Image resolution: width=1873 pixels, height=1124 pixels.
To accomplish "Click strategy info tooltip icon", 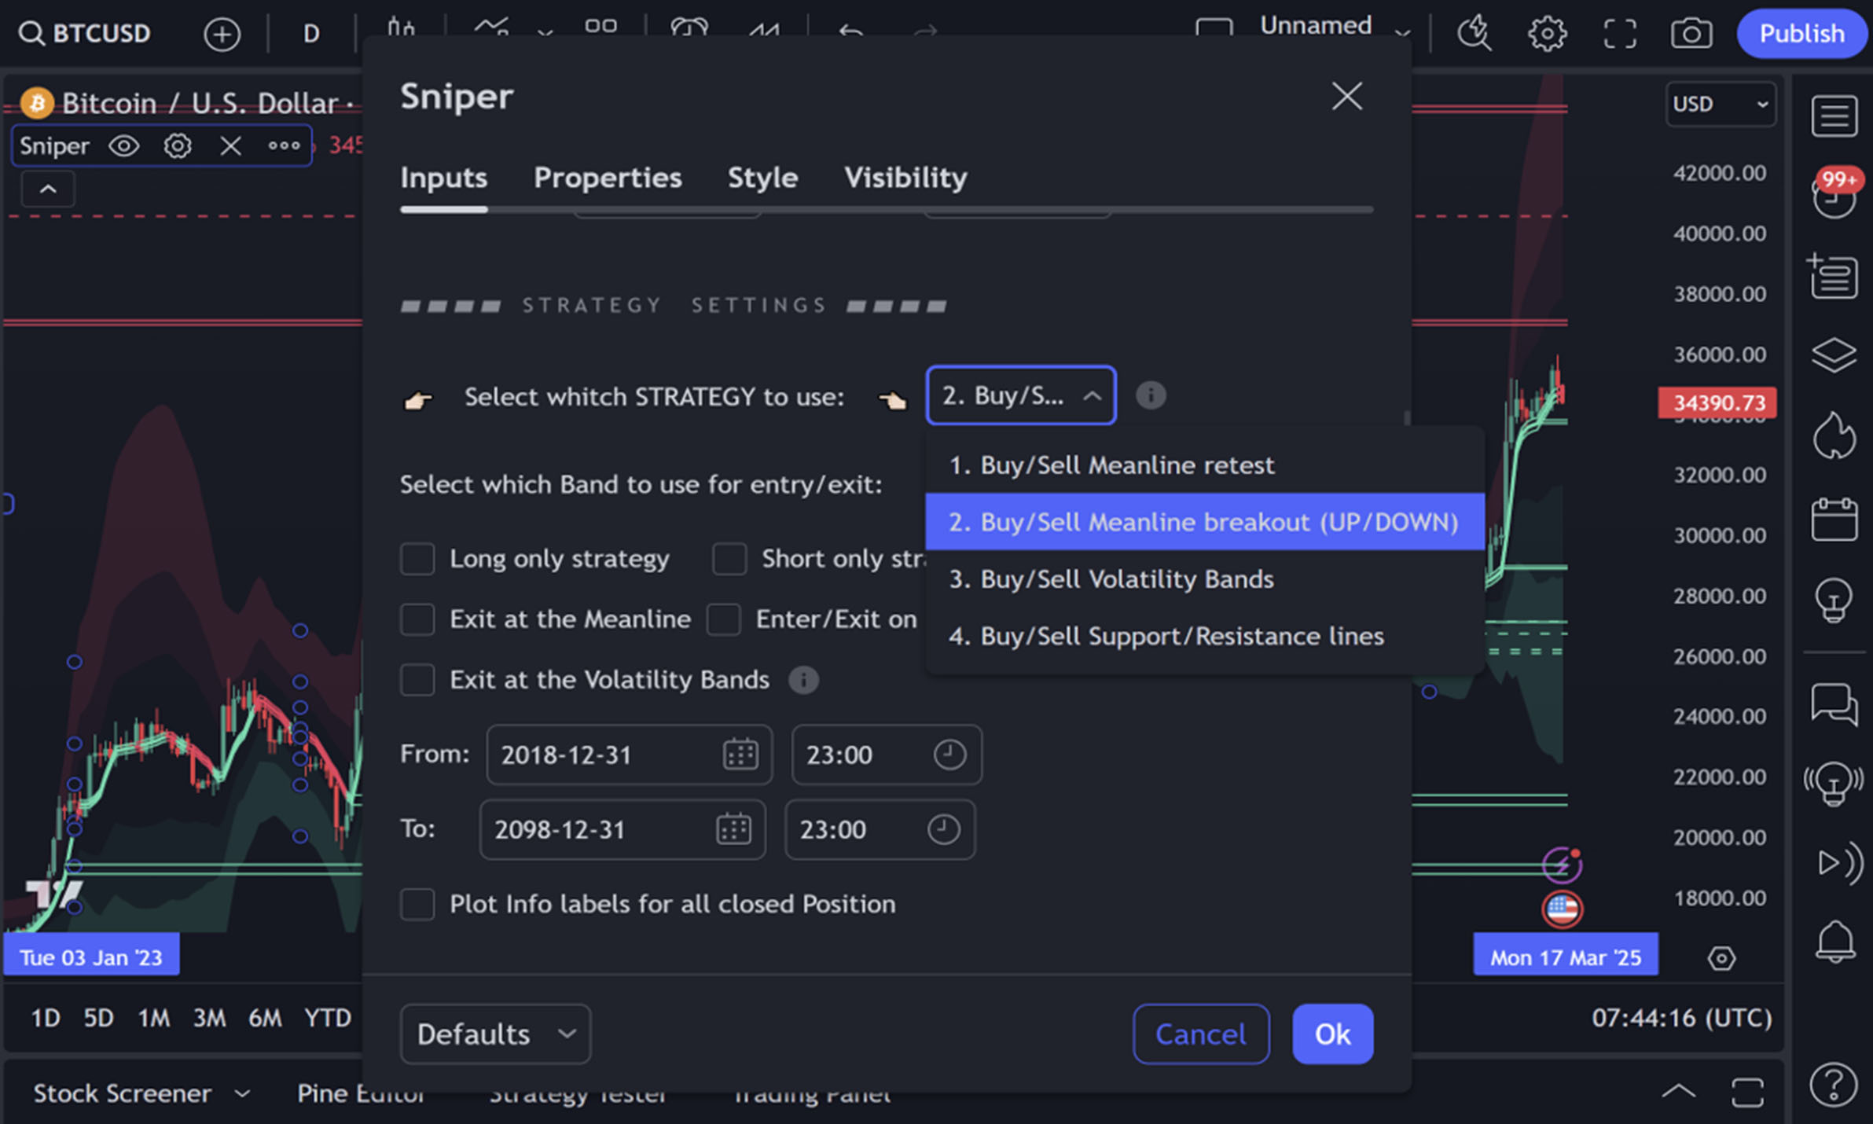I will 1151,395.
